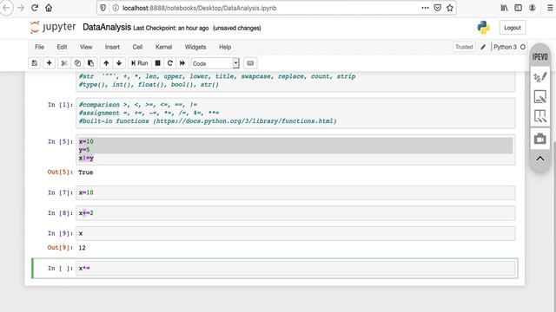Viewport: 556px width, 312px height.
Task: Open the browser hamburger menu
Action: tap(550, 8)
